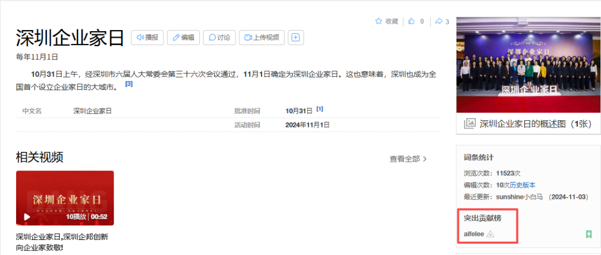The image size is (601, 255).
Task: Play the 深圳企业家日 related video thumbnail
Action: click(x=65, y=198)
